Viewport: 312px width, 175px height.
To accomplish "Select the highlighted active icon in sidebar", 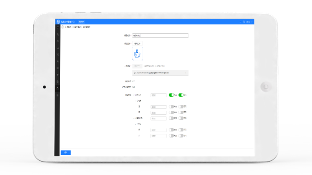I will (58, 88).
